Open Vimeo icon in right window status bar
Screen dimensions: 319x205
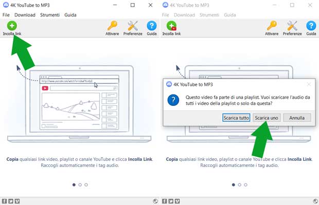178,201
